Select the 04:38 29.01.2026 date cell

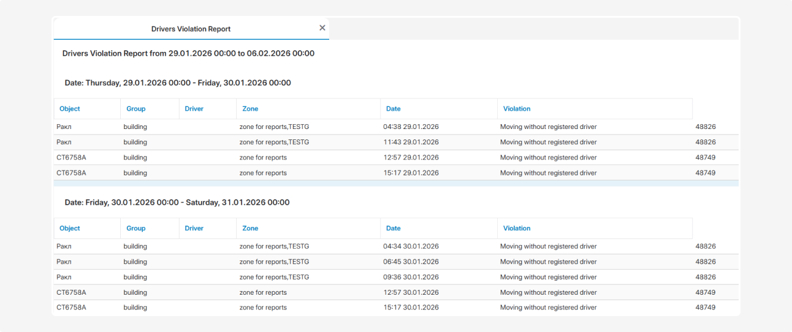coord(411,127)
